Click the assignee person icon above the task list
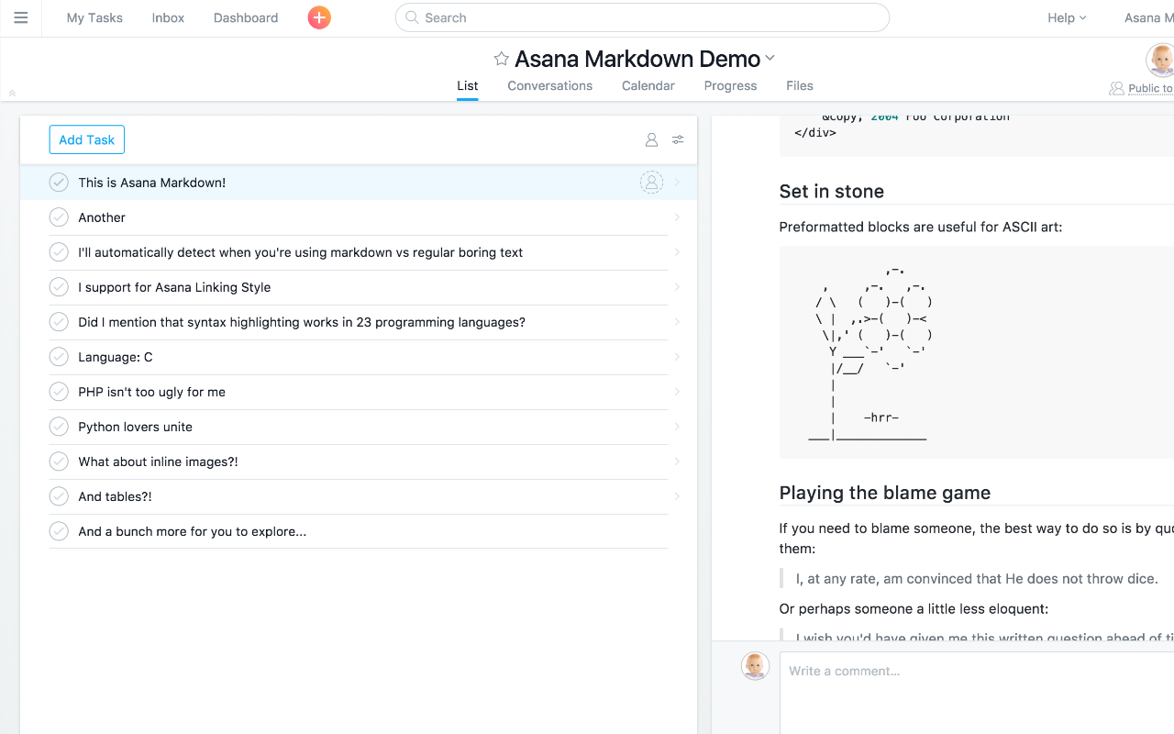The height and width of the screenshot is (734, 1174). tap(651, 139)
